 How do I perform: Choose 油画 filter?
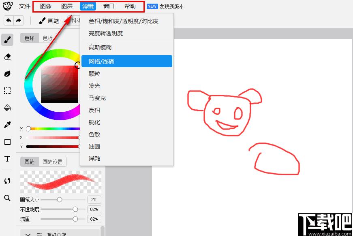[127, 147]
